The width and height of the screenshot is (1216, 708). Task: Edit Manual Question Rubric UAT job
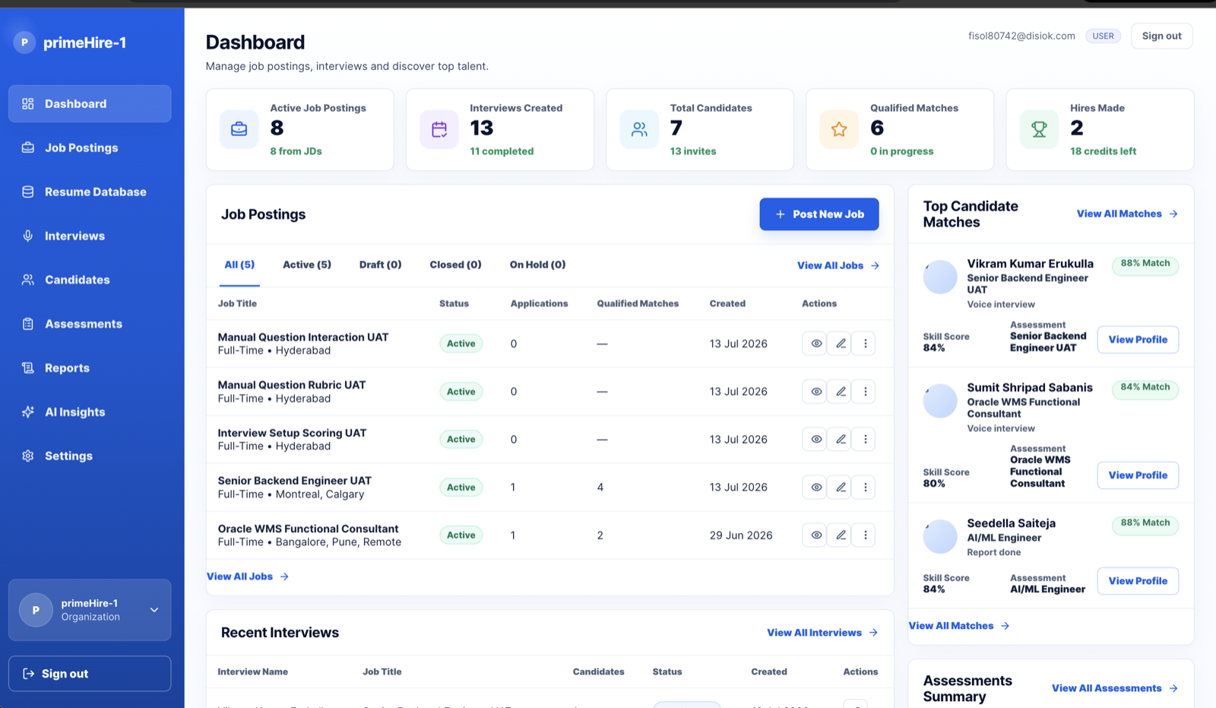click(840, 392)
